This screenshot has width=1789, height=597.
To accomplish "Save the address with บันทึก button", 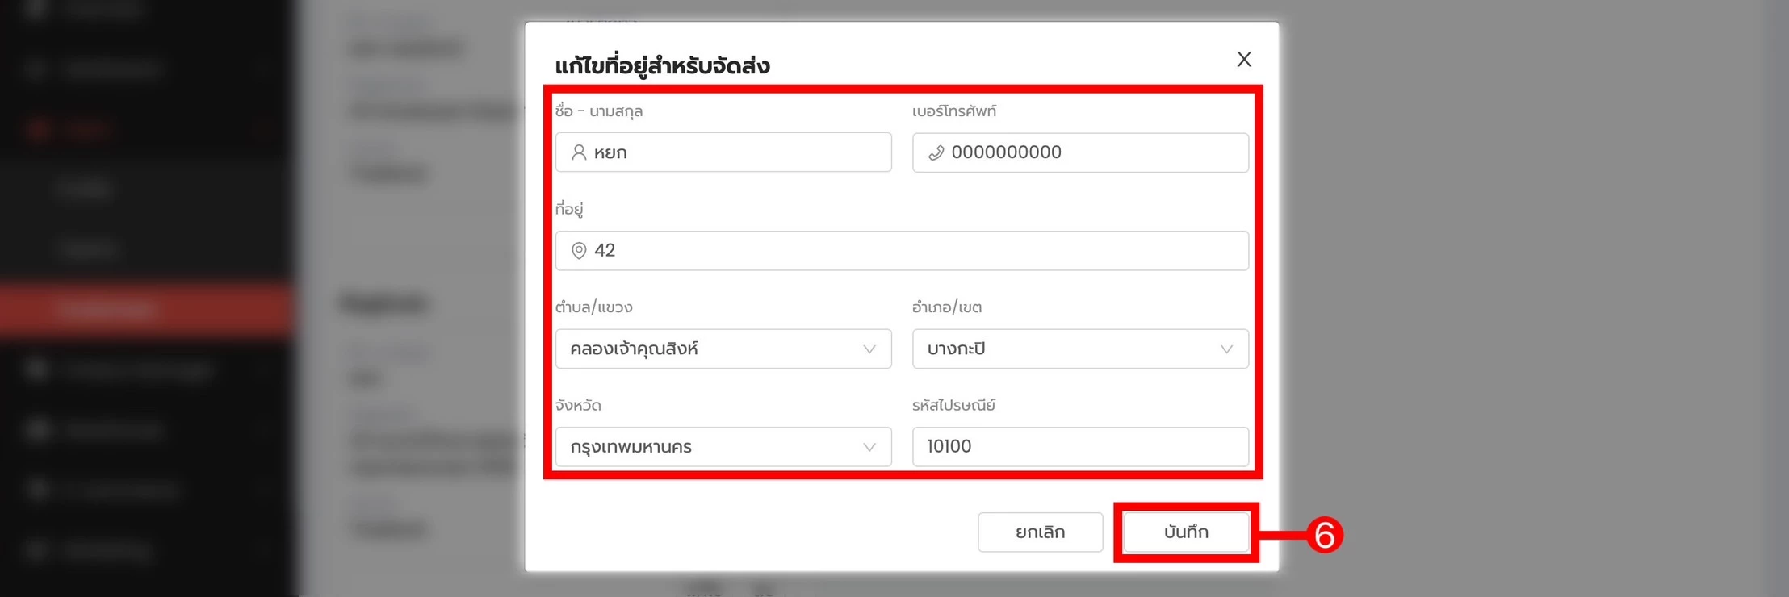I will pyautogui.click(x=1186, y=532).
